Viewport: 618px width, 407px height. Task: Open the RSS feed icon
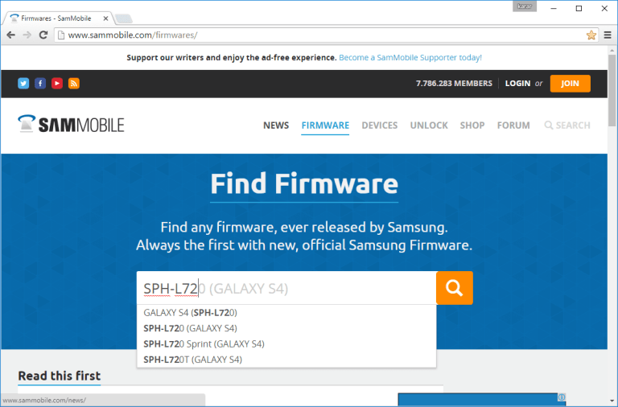click(x=74, y=84)
